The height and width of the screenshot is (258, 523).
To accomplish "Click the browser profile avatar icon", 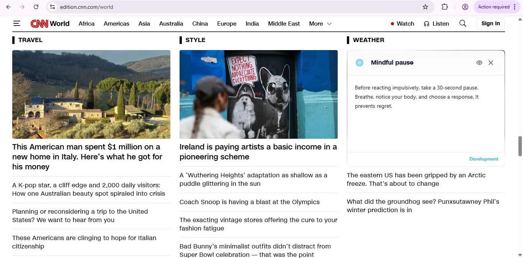I will [x=465, y=6].
